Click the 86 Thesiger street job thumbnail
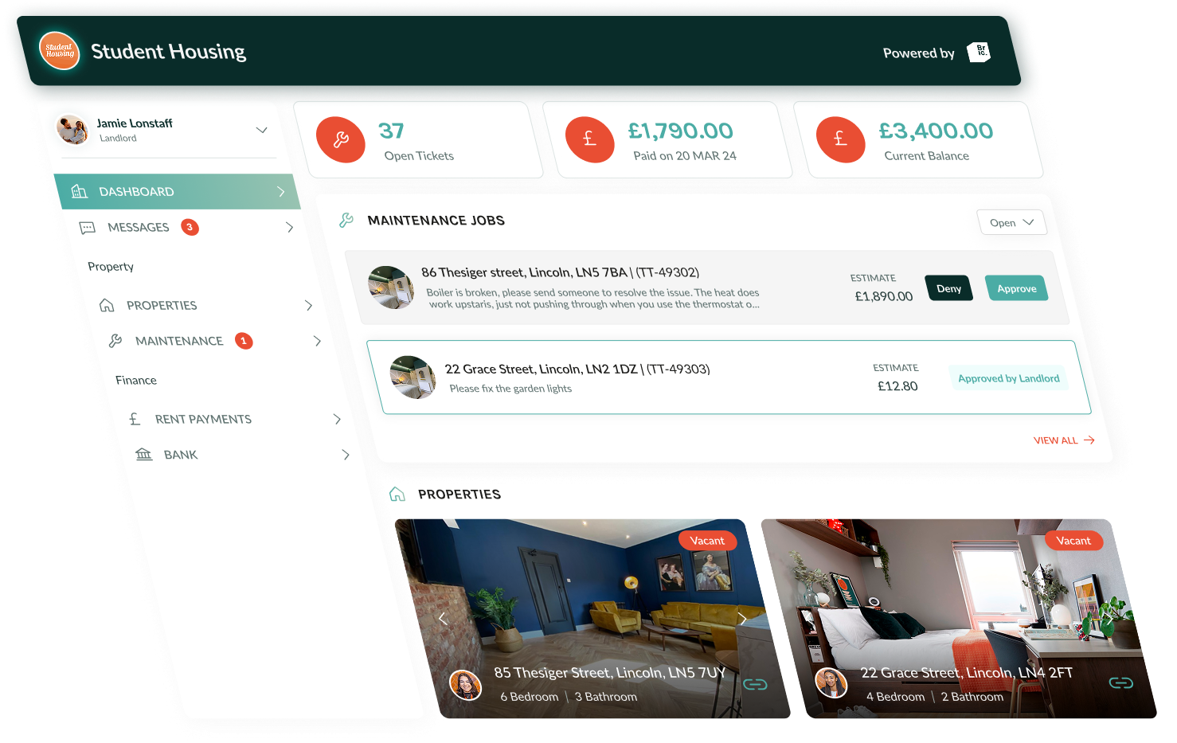Image resolution: width=1177 pixels, height=743 pixels. pos(391,287)
